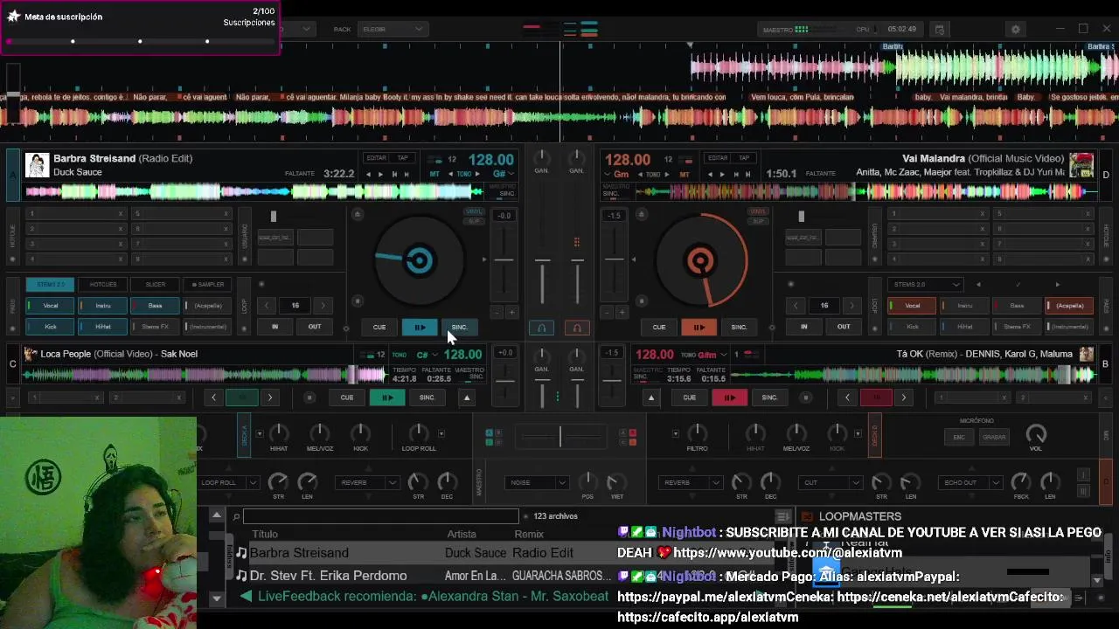
Task: Open the ELEGIR rack dropdown at top
Action: pyautogui.click(x=391, y=29)
